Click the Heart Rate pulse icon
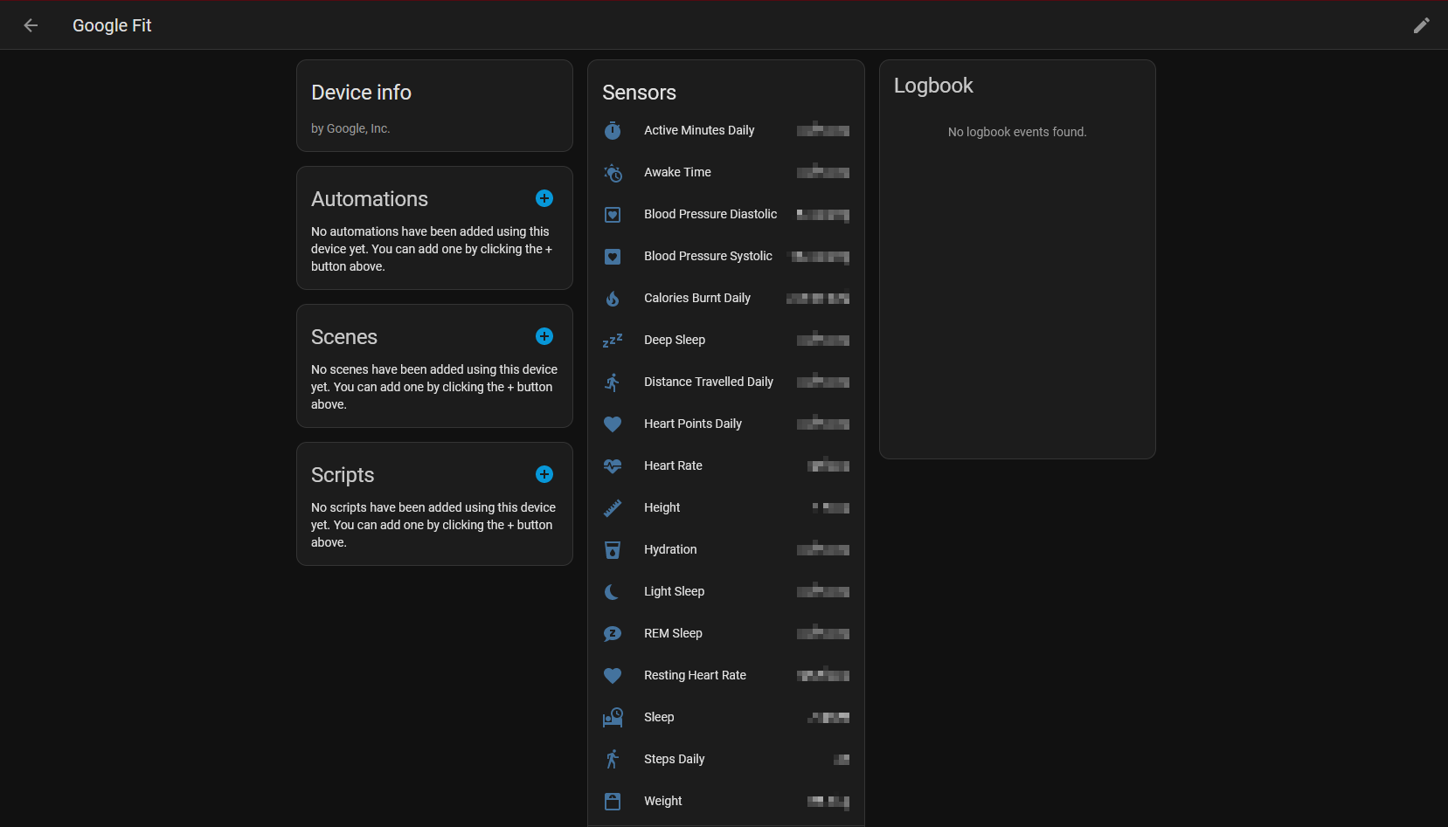 click(x=613, y=465)
